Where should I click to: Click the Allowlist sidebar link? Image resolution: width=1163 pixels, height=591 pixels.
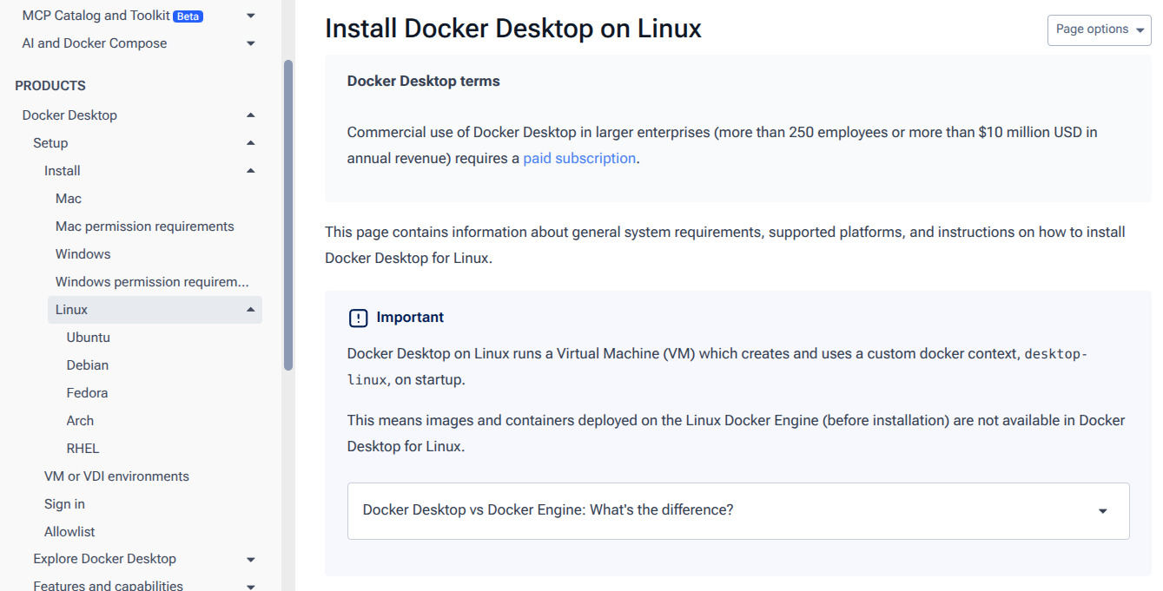69,532
